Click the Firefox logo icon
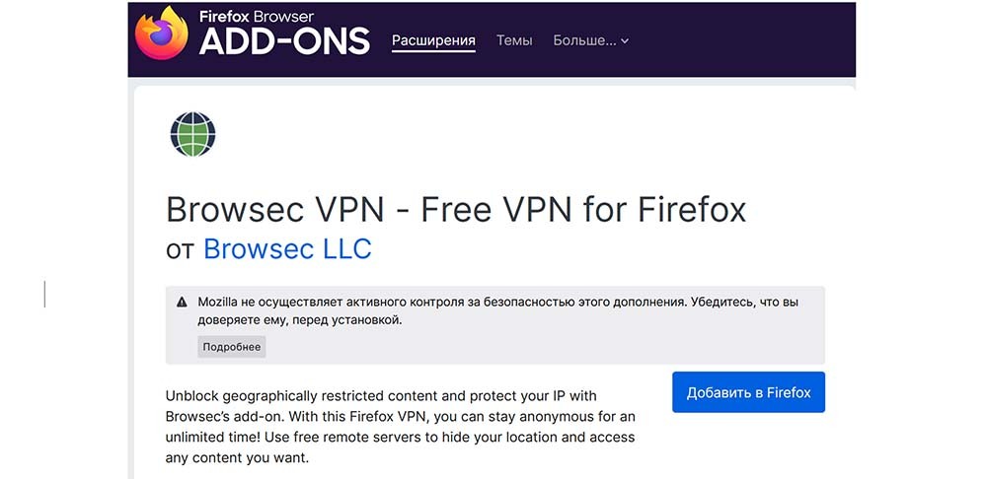 click(x=161, y=34)
